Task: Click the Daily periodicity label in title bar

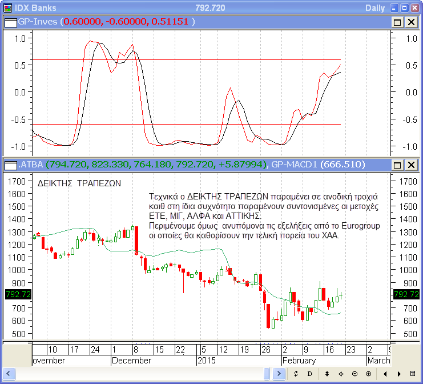Action: coord(375,8)
